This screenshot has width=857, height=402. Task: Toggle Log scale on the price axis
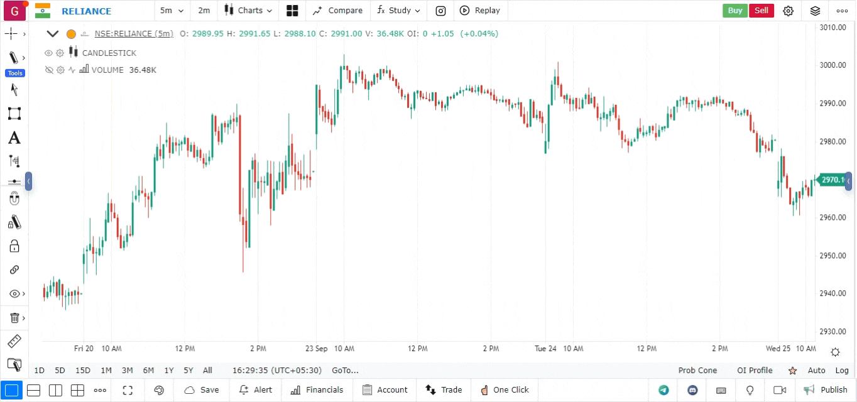842,371
